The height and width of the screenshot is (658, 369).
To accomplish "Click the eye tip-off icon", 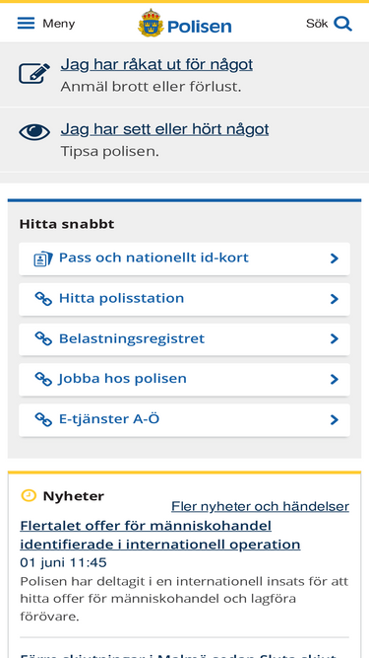I will [x=34, y=132].
